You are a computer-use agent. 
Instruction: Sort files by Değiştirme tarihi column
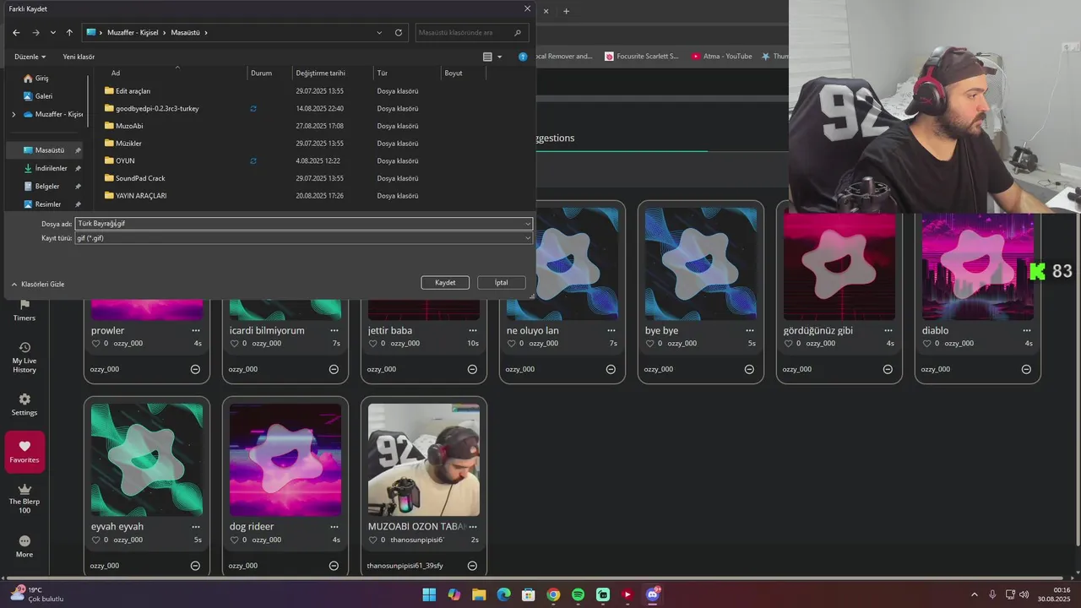tap(320, 73)
